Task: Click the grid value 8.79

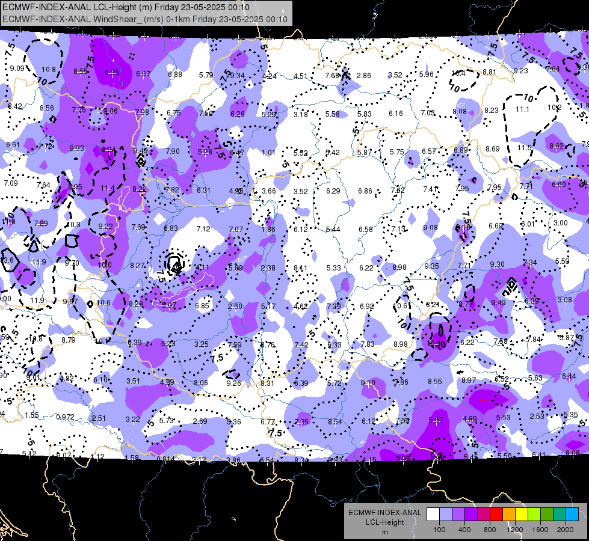Action: [69, 340]
